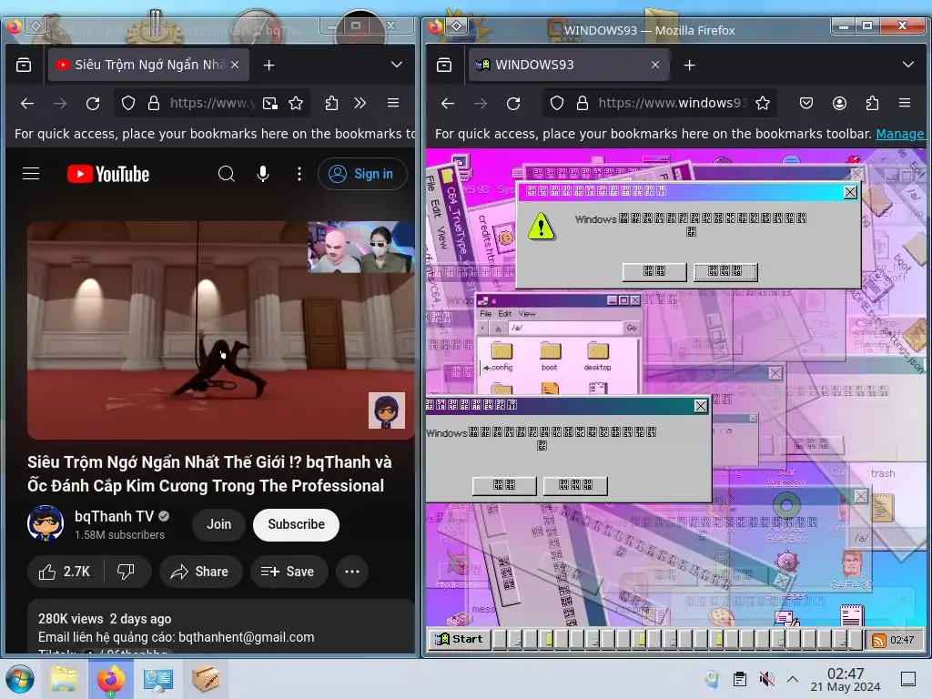Open file explorer from the taskbar
The height and width of the screenshot is (699, 932).
click(64, 679)
